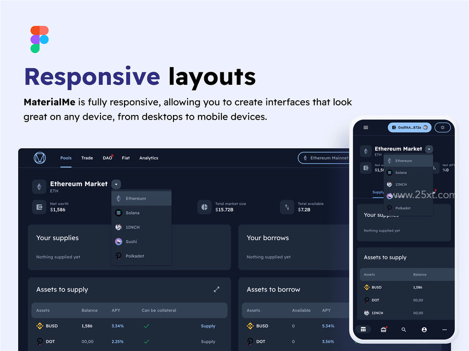
Task: Click the $7.2B total available value
Action: (304, 210)
